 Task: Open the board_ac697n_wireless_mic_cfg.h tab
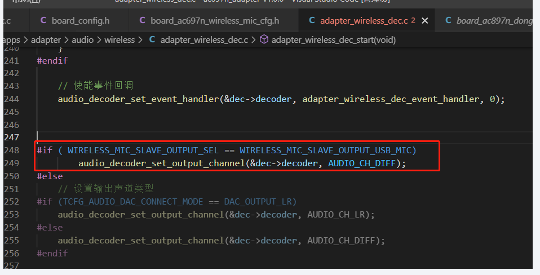point(214,21)
